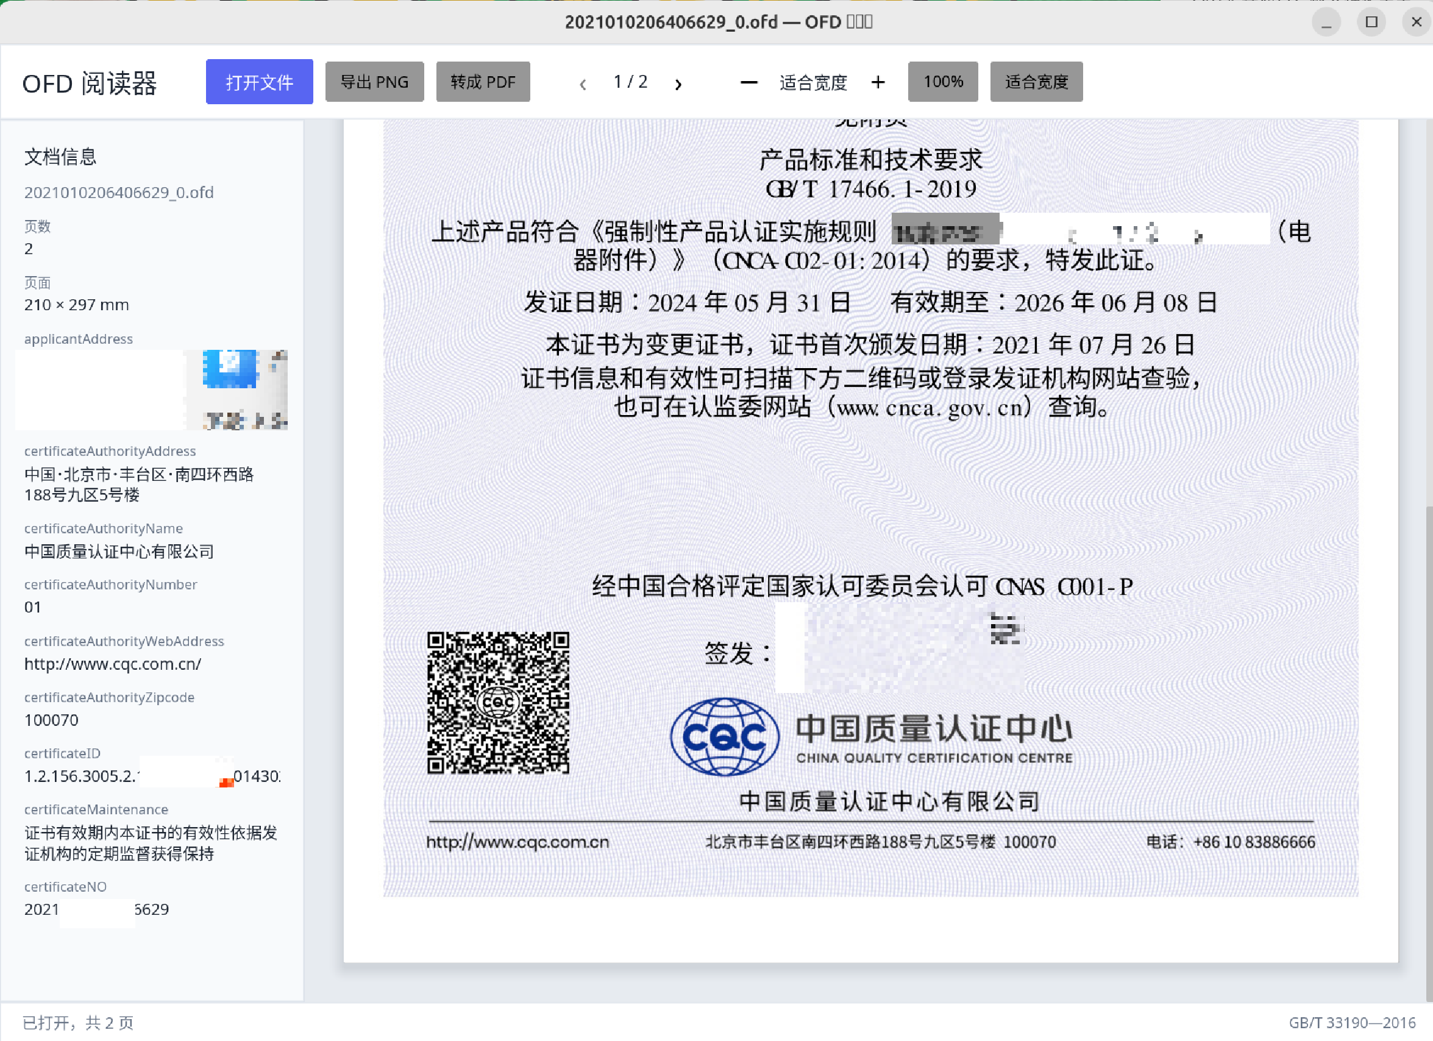Close the OFD reader window
This screenshot has height=1041, width=1433.
click(1417, 23)
